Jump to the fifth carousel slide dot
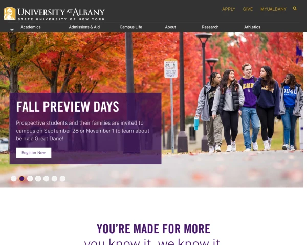The width and height of the screenshot is (307, 245). pyautogui.click(x=46, y=178)
